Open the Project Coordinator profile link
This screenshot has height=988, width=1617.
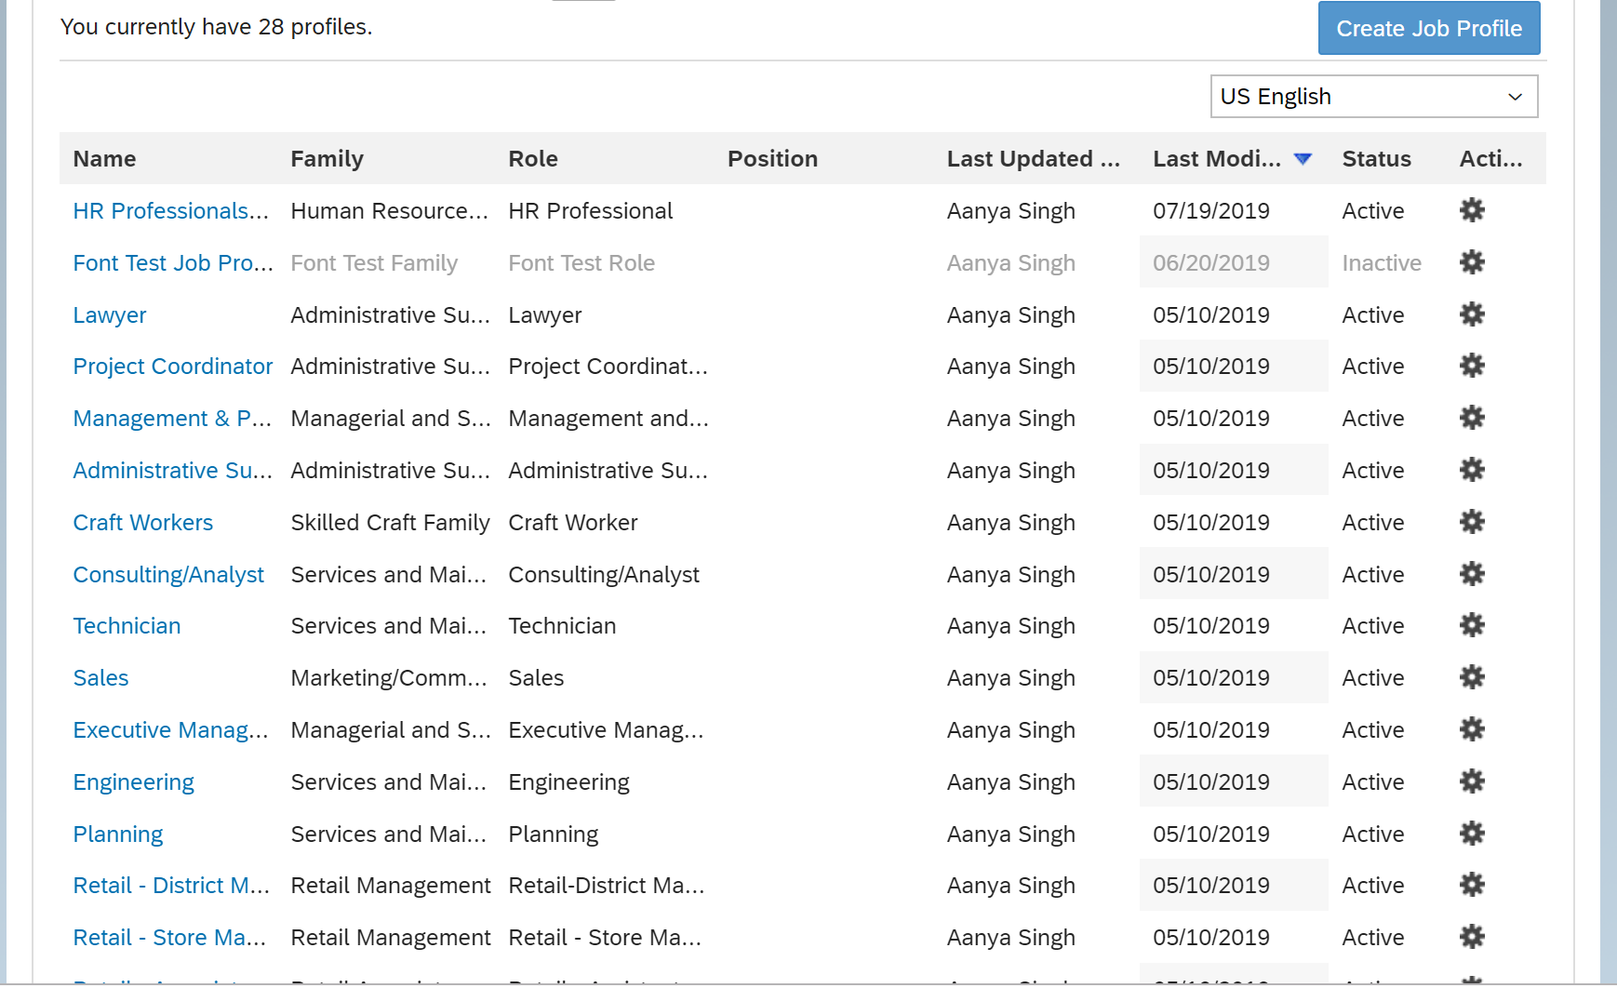173,367
